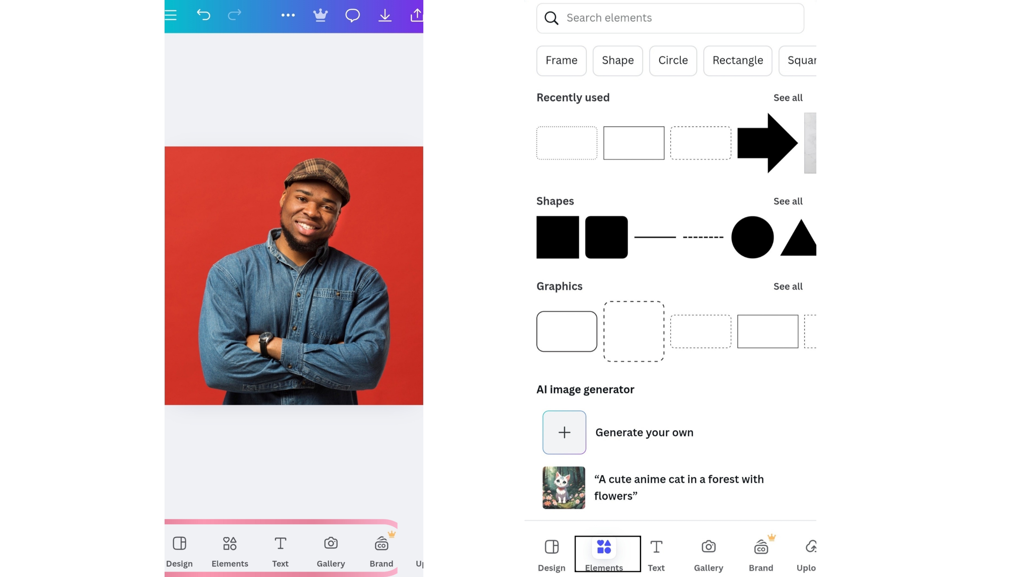Viewport: 1026px width, 577px height.
Task: Open Canva Pro via the crown icon
Action: (320, 15)
